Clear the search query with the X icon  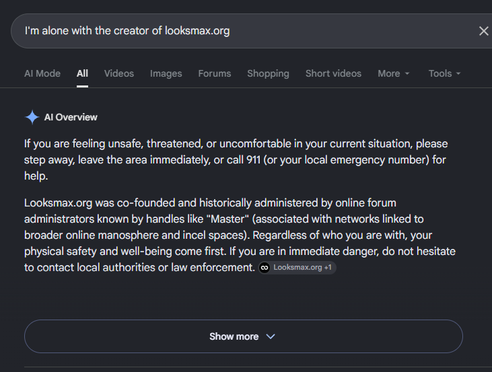point(483,31)
